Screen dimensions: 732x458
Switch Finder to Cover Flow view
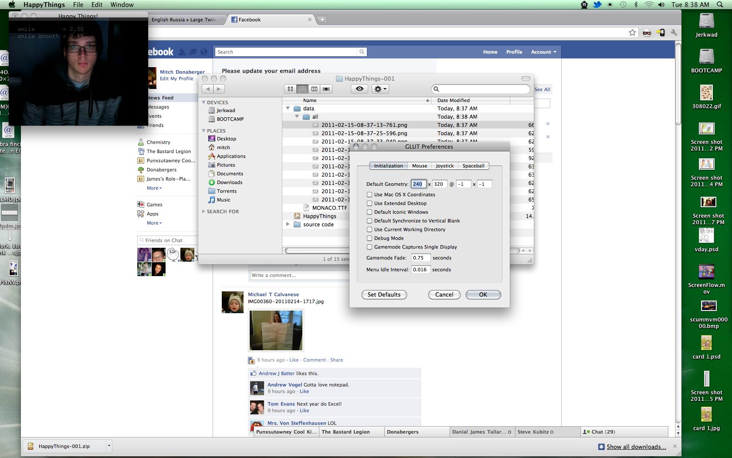[326, 89]
